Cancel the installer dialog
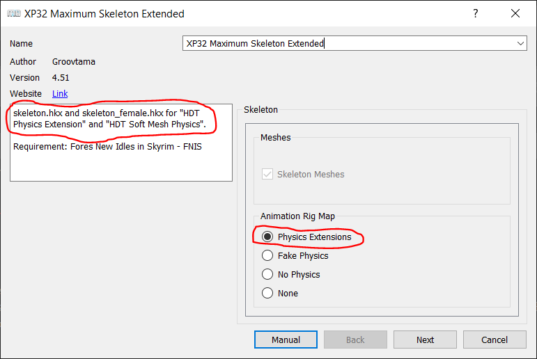The image size is (537, 359). (495, 340)
